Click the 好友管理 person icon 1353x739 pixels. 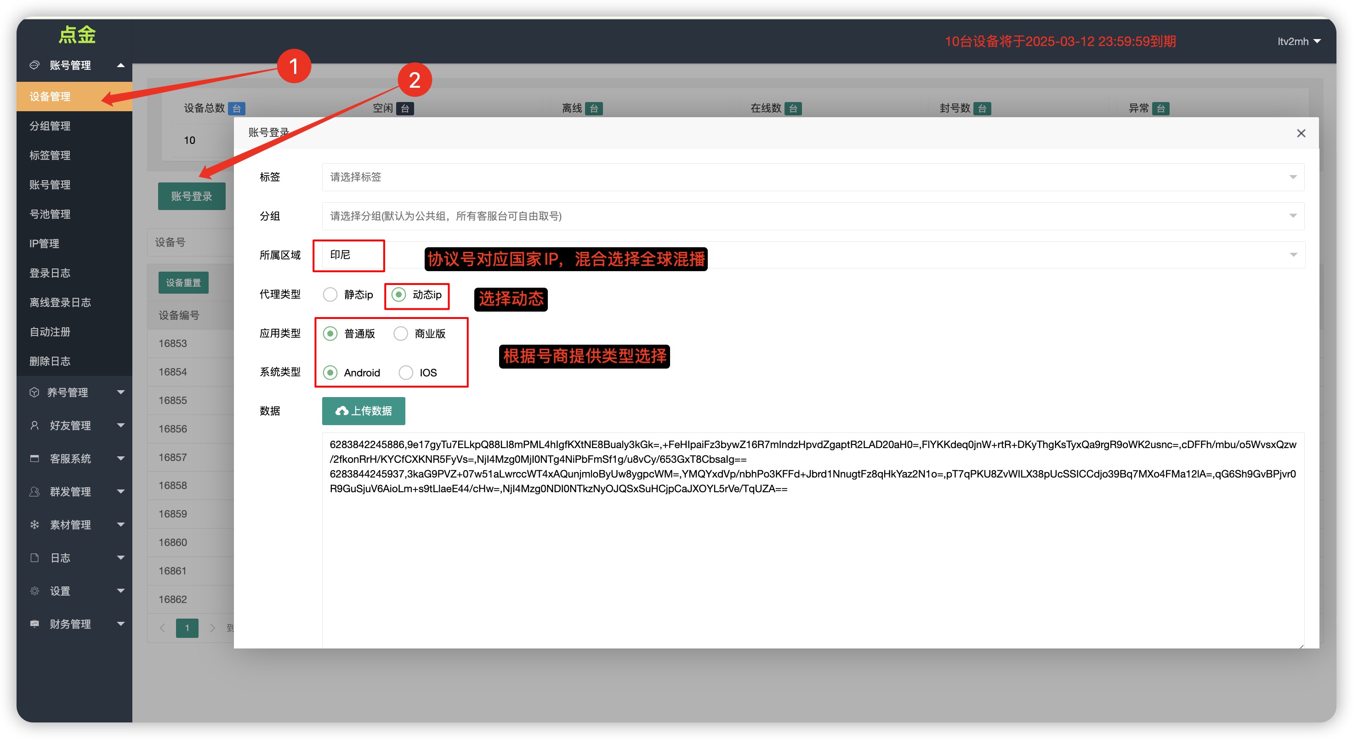pyautogui.click(x=34, y=426)
